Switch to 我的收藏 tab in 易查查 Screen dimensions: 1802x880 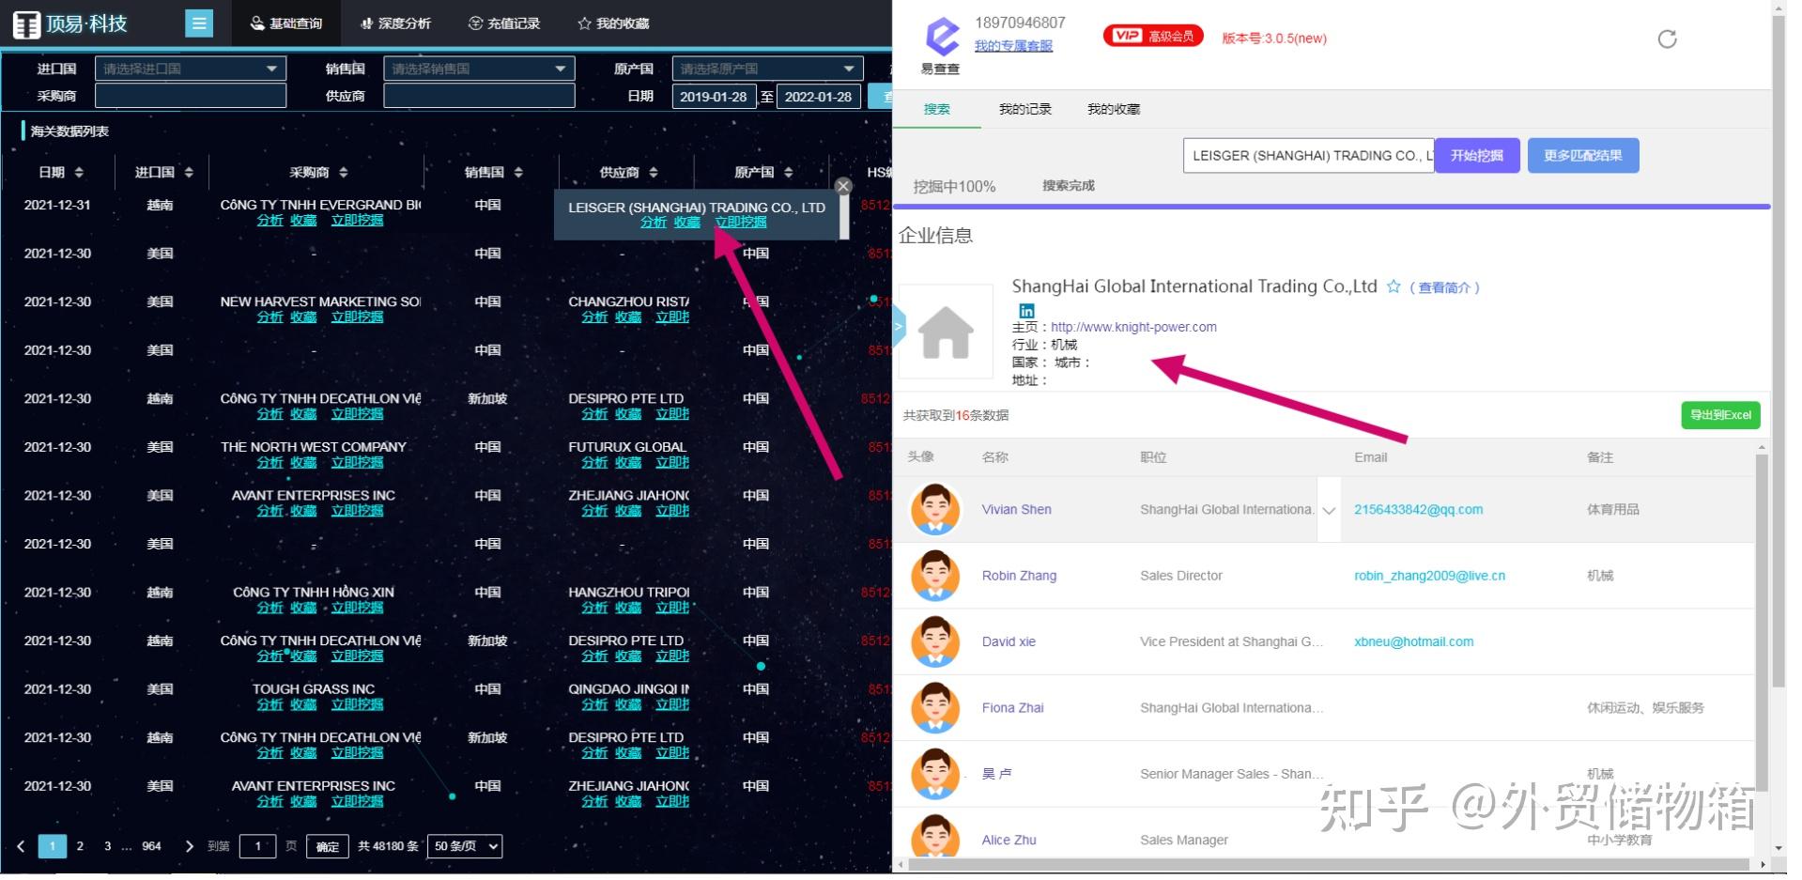[x=1114, y=109]
